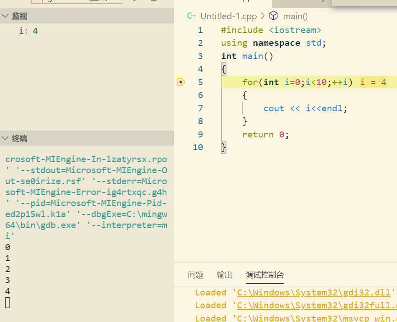Click inline debug value i = 4

click(x=373, y=82)
